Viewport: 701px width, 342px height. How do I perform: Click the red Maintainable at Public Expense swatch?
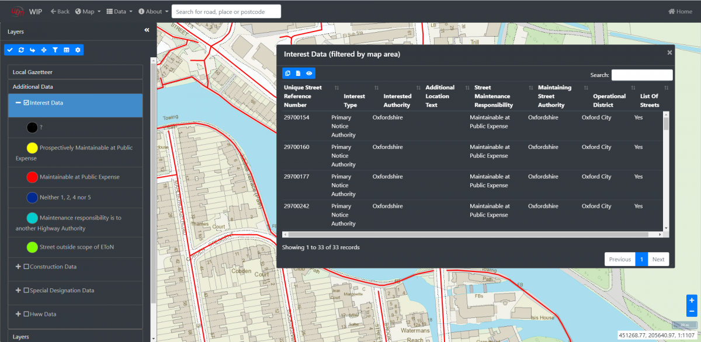(x=32, y=177)
